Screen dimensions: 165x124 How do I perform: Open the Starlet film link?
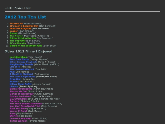click(14, 116)
